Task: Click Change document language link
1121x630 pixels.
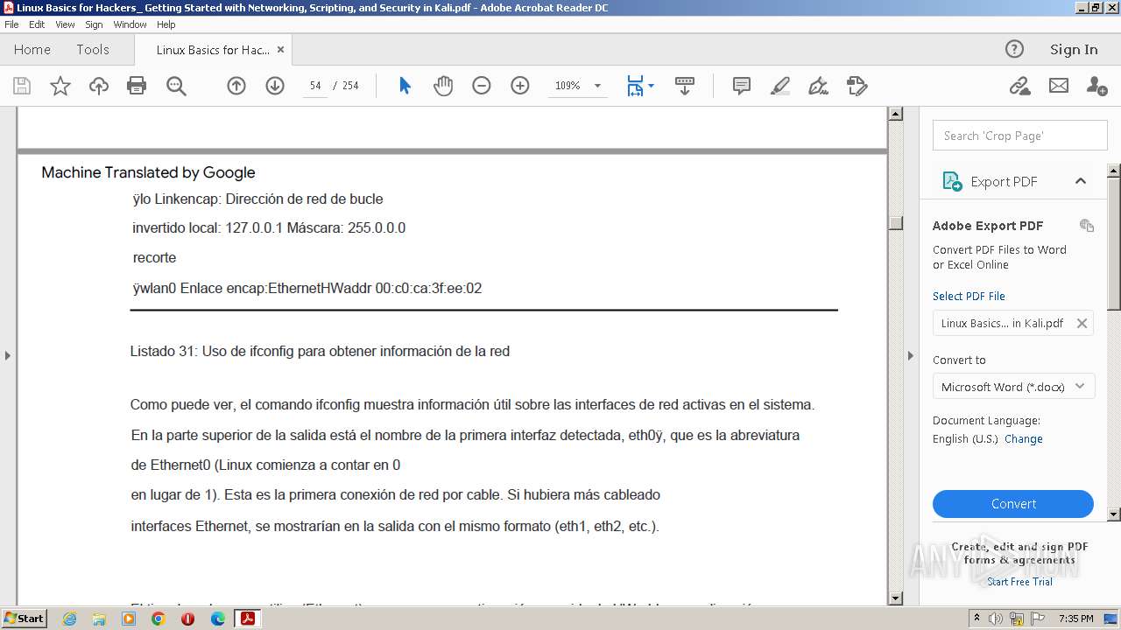Action: click(x=1023, y=438)
